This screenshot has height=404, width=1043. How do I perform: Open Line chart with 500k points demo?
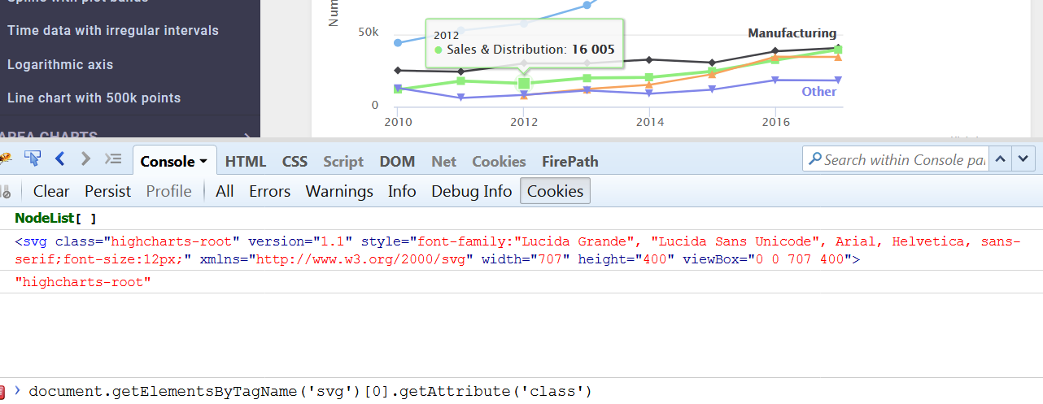pyautogui.click(x=94, y=98)
